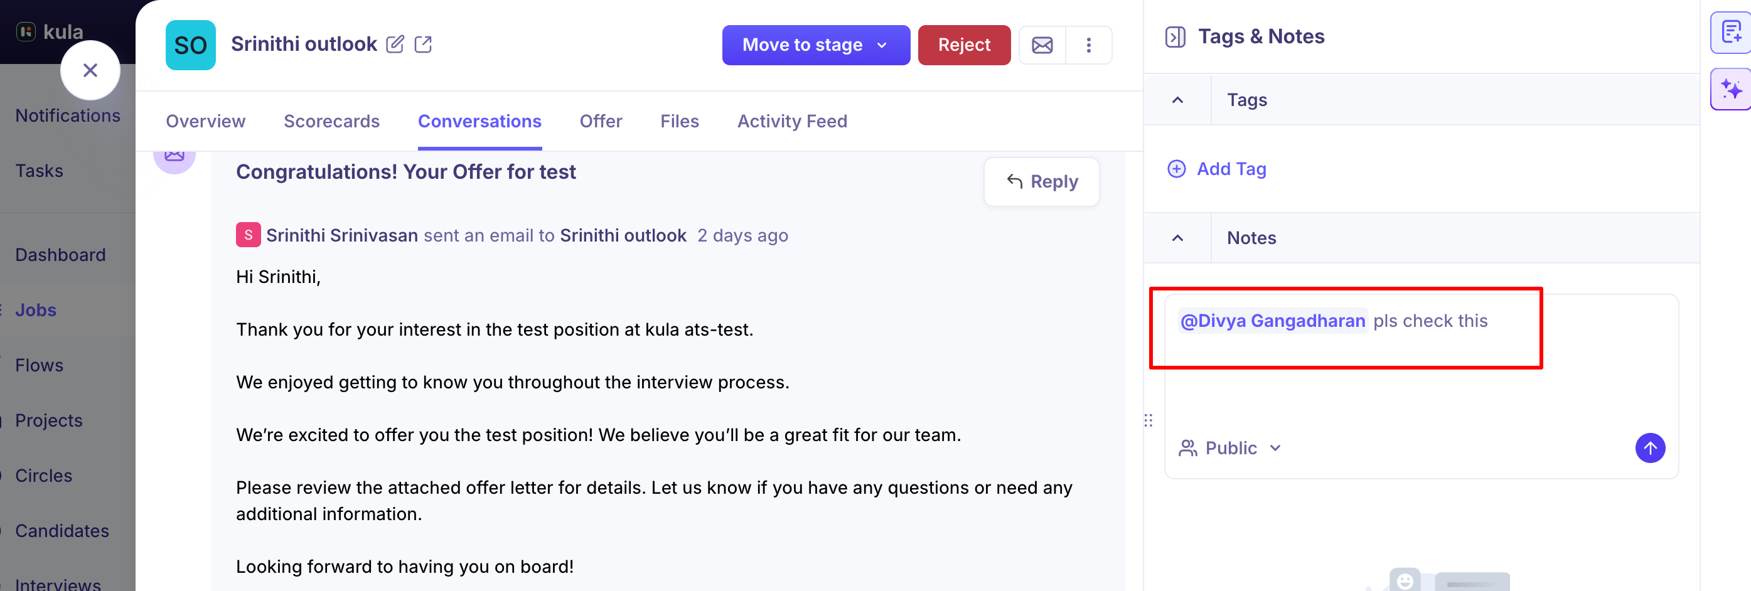Click the Reject button

click(x=964, y=46)
